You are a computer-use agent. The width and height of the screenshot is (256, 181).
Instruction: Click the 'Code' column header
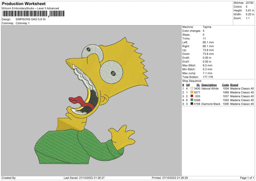(225, 85)
